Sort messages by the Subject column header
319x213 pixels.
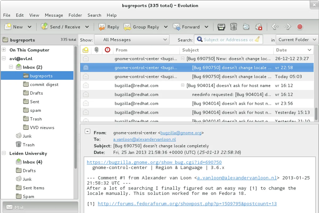[226, 50]
